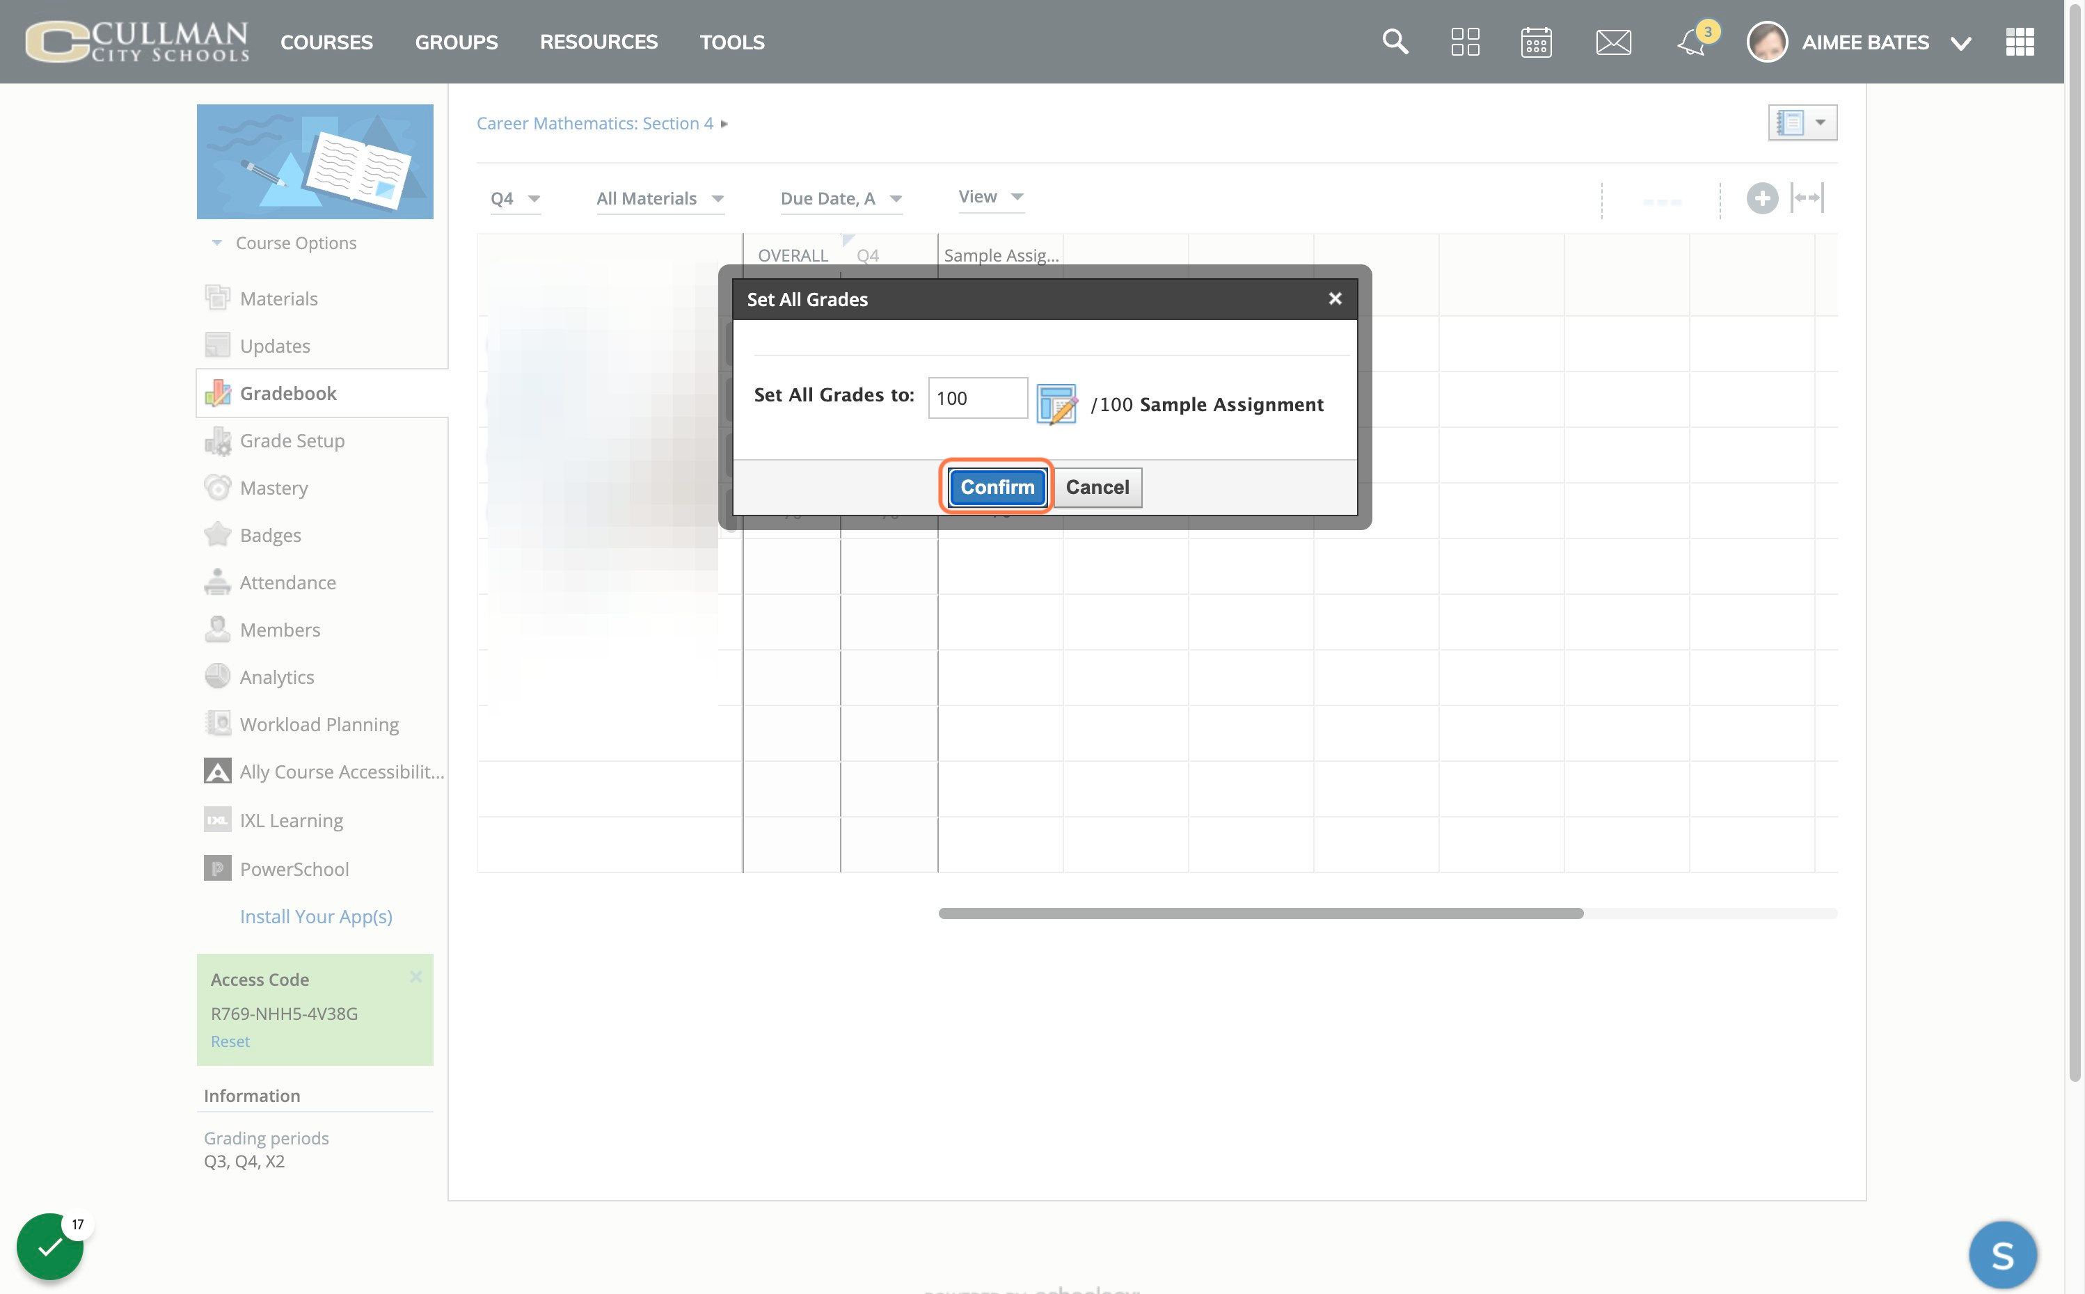2085x1294 pixels.
Task: Click the horizontal gradebook scrollbar
Action: [x=1260, y=913]
